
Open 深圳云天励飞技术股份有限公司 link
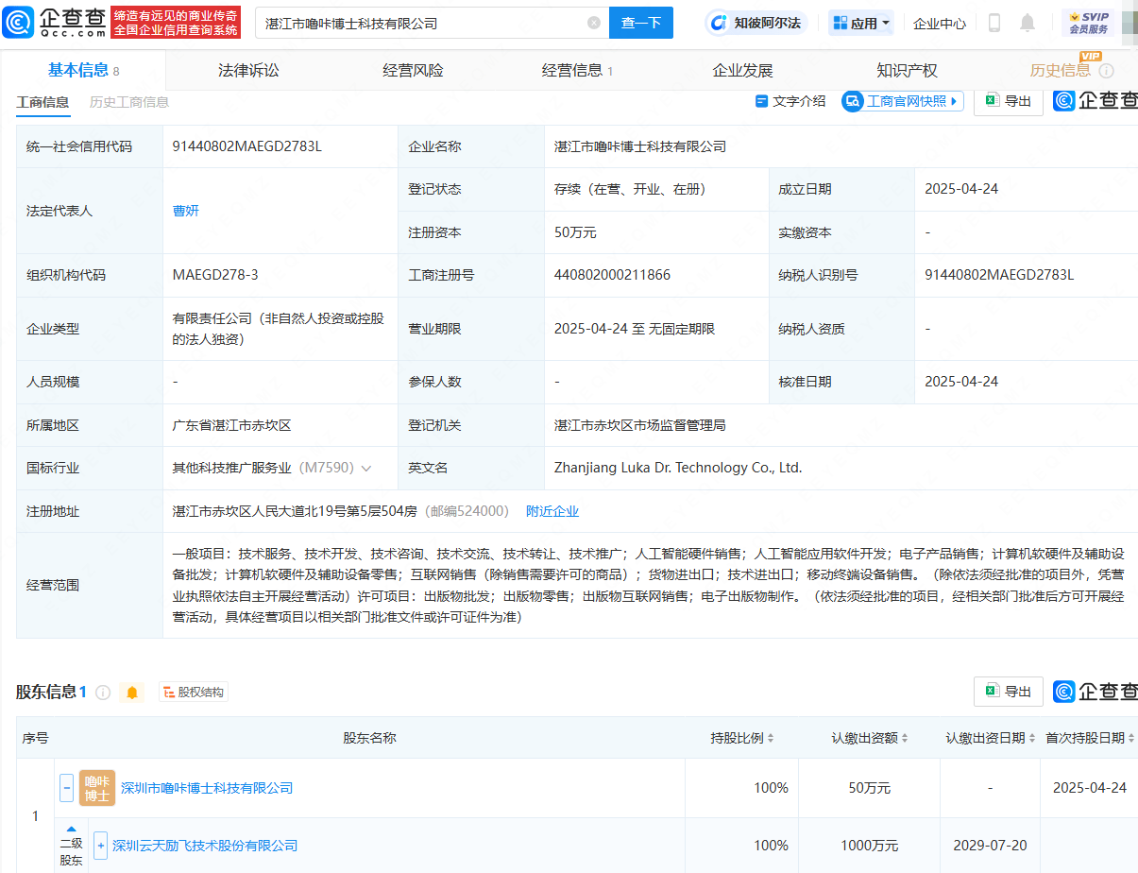click(x=205, y=846)
